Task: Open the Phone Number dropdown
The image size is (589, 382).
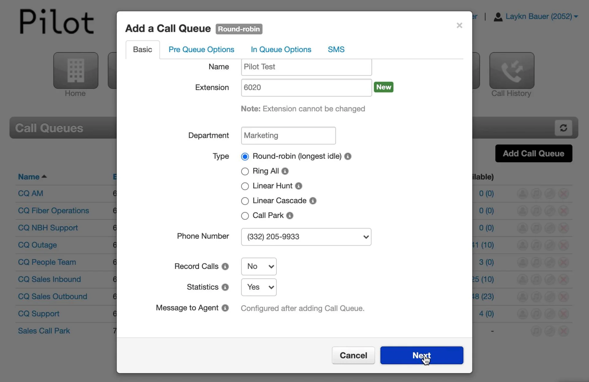Action: 306,237
